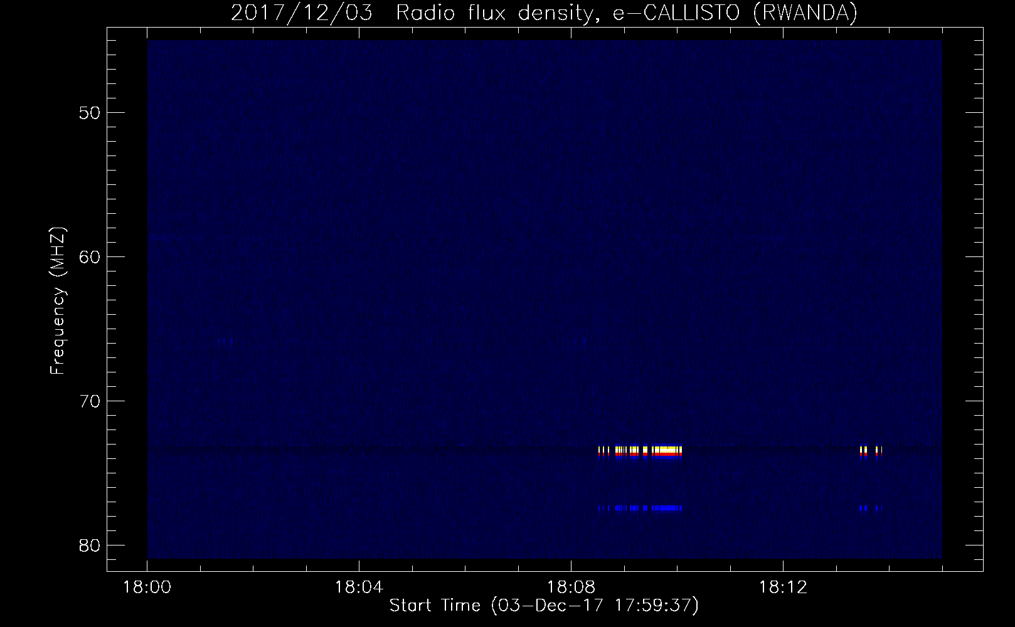Click the small burst after 18:13

pyautogui.click(x=871, y=452)
